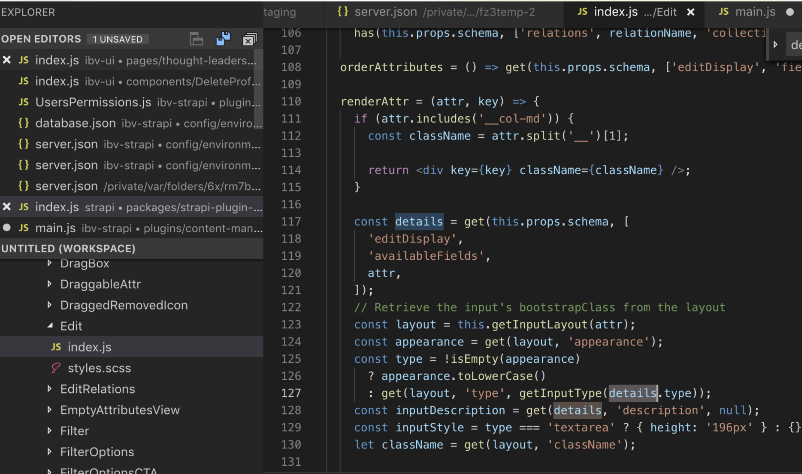The height and width of the screenshot is (474, 802).
Task: Expand the Filter folder
Action: (50, 431)
